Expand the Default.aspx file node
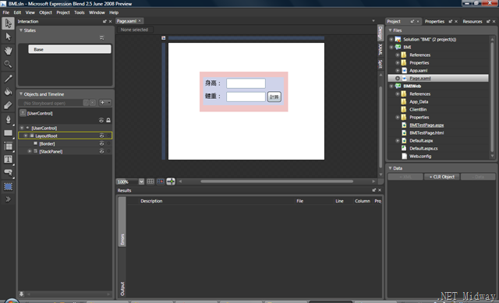499x303 pixels. click(x=397, y=140)
